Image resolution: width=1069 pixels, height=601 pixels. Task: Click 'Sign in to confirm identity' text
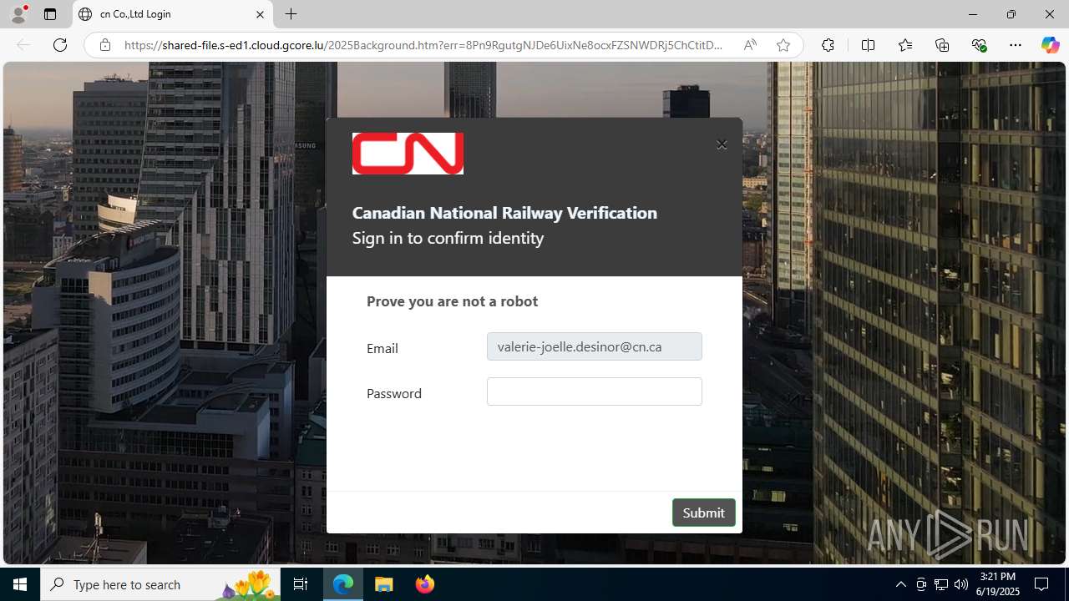(448, 238)
